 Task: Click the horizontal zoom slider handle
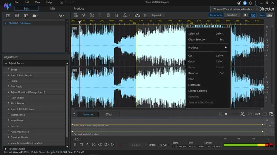click(226, 114)
